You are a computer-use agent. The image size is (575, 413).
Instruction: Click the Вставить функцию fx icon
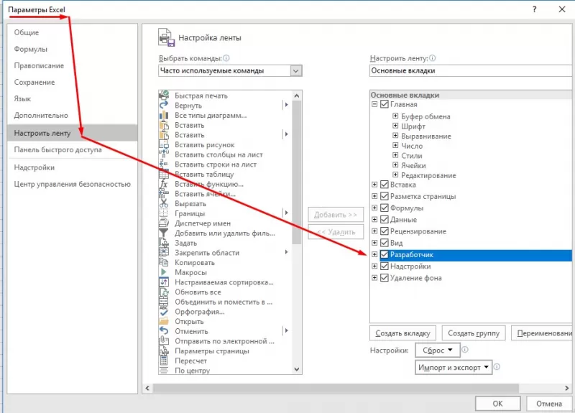coord(164,184)
